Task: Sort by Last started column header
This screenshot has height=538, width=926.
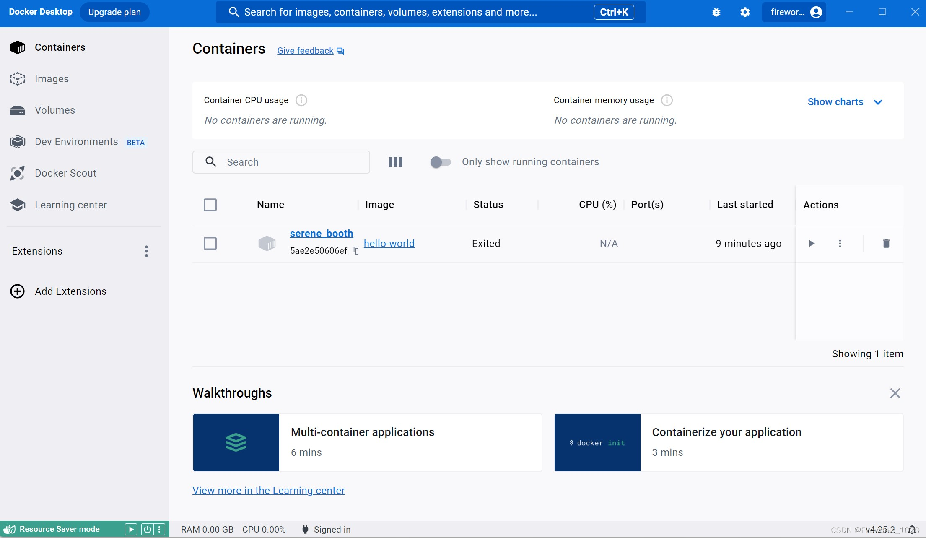Action: pos(745,205)
